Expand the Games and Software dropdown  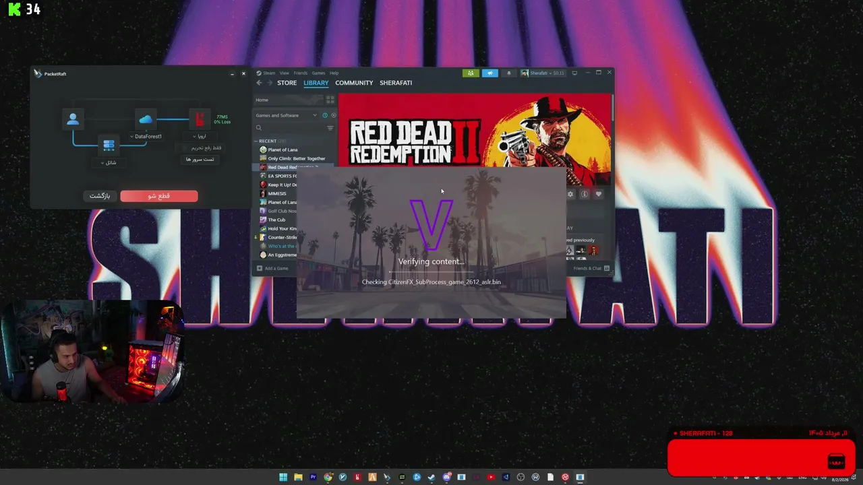(286, 115)
